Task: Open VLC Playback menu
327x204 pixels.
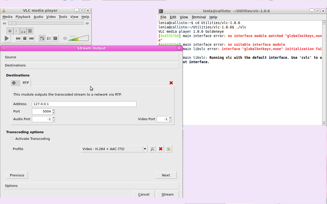Action: 23,17
